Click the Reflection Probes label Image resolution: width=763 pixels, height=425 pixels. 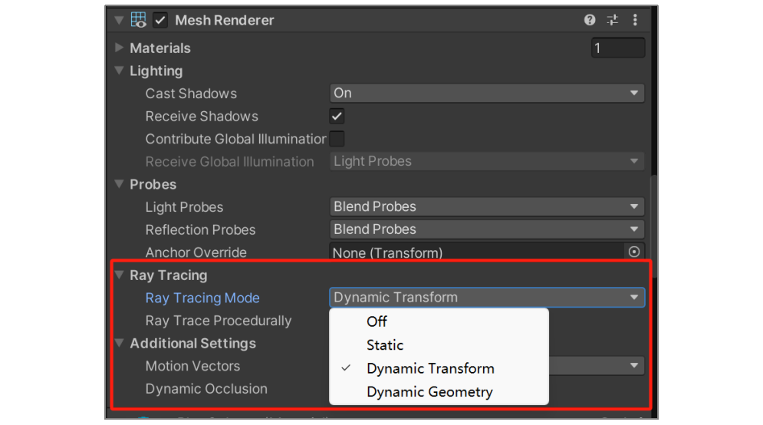(200, 230)
